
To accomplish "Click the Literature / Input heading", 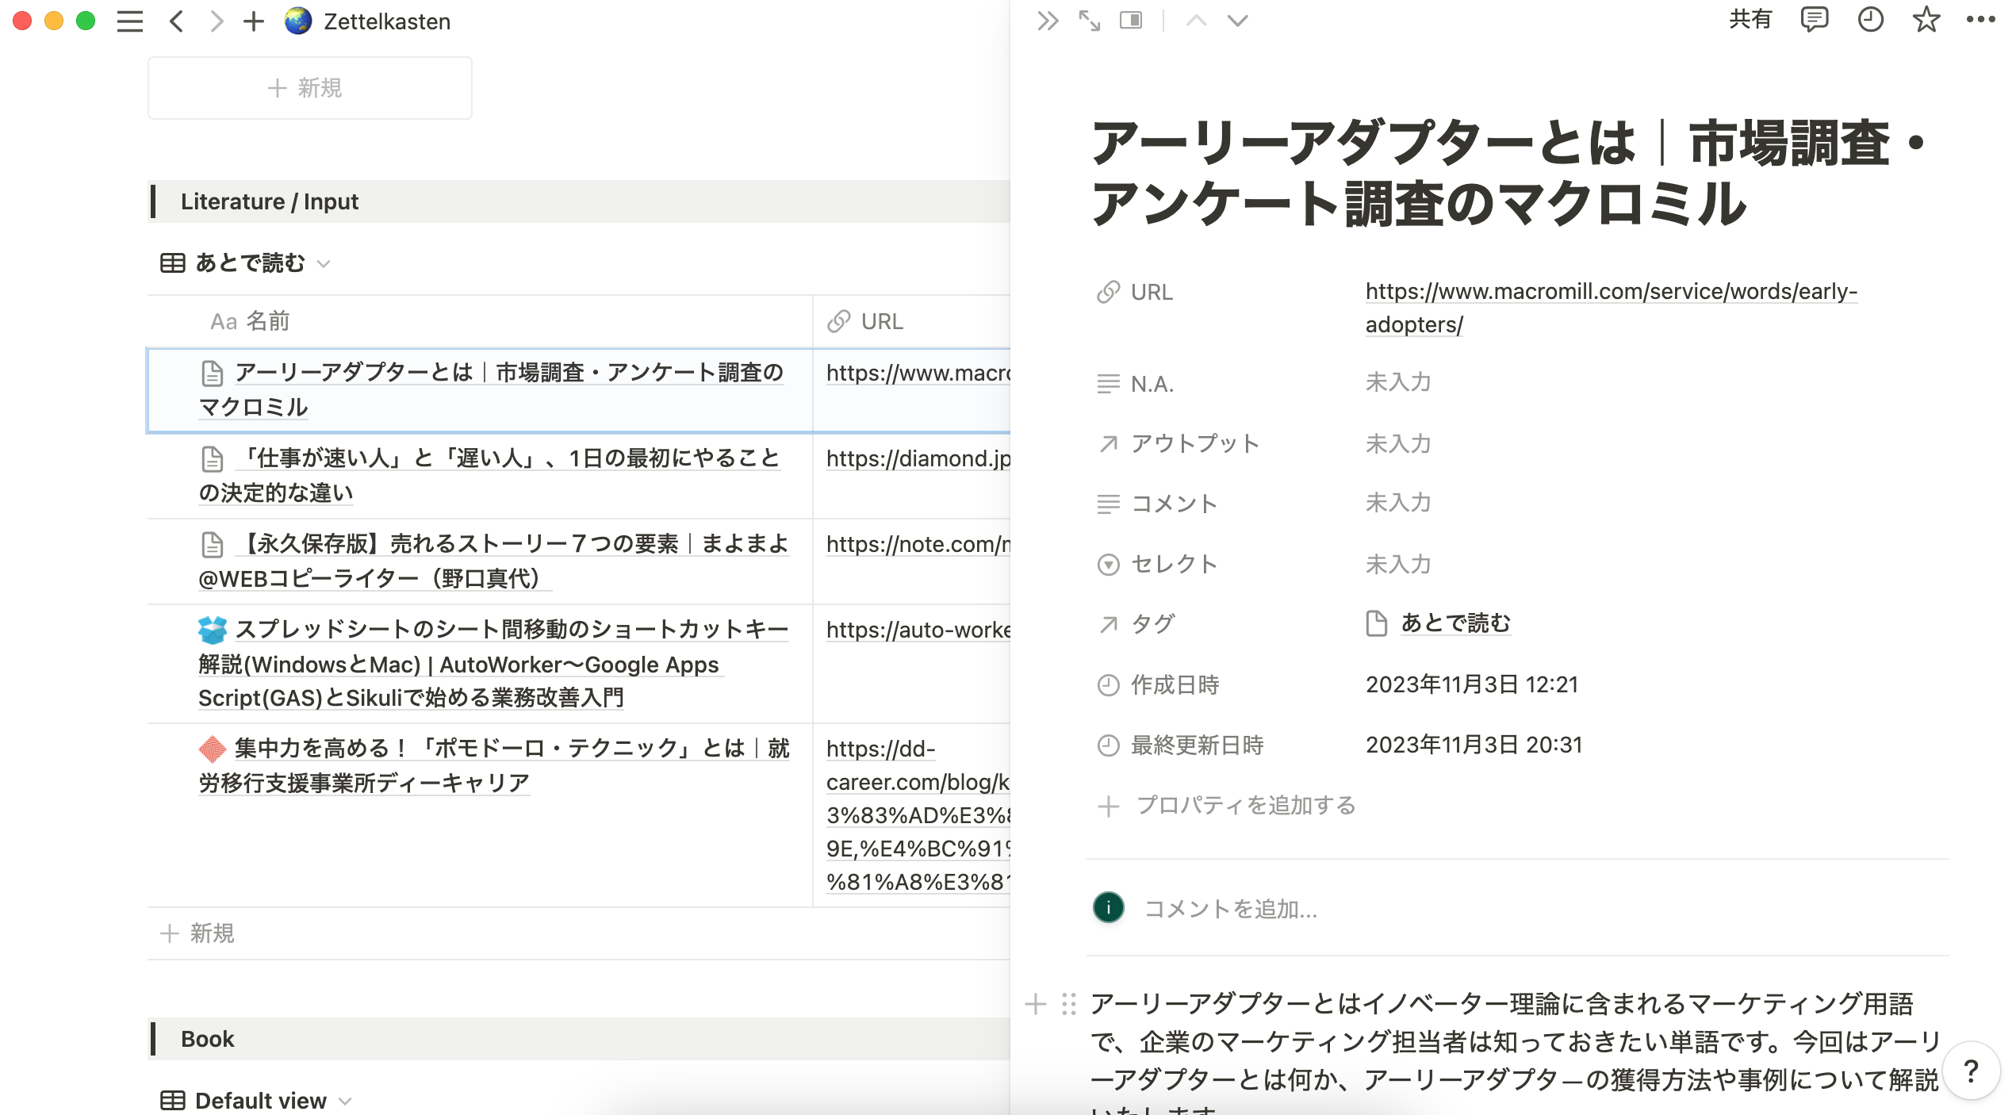I will click(269, 201).
